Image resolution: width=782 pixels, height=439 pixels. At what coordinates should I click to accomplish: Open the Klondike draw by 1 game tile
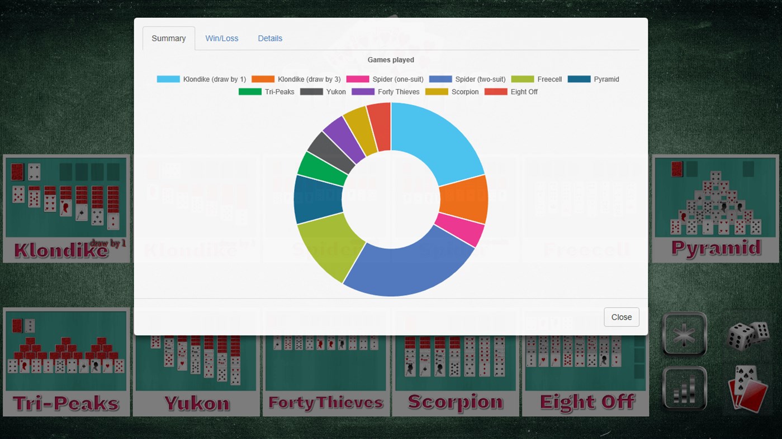67,209
